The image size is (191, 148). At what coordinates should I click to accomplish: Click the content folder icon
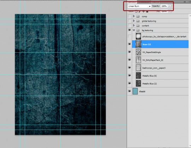pos(138,25)
